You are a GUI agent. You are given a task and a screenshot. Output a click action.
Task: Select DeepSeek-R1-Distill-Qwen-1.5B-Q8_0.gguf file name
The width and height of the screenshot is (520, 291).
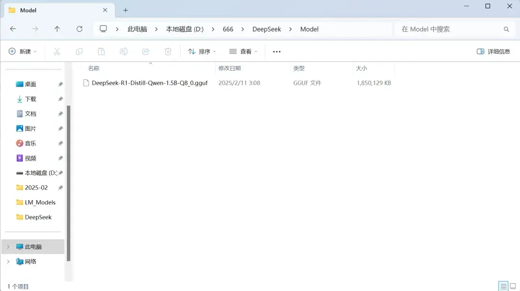[150, 83]
